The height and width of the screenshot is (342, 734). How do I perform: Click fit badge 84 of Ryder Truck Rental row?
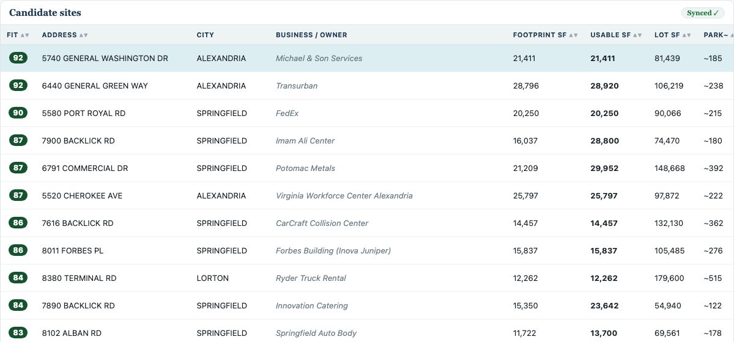point(18,278)
